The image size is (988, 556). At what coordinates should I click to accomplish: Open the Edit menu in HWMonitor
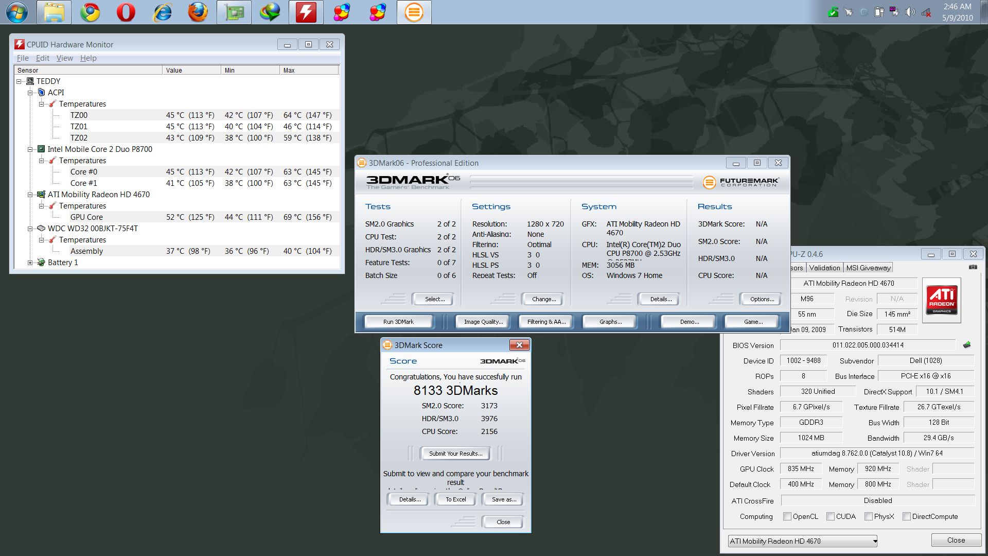point(43,58)
